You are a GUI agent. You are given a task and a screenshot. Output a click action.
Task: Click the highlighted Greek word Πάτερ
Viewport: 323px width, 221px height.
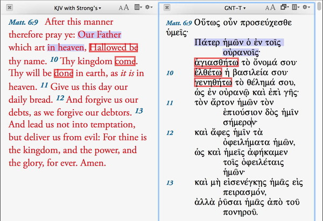click(207, 42)
